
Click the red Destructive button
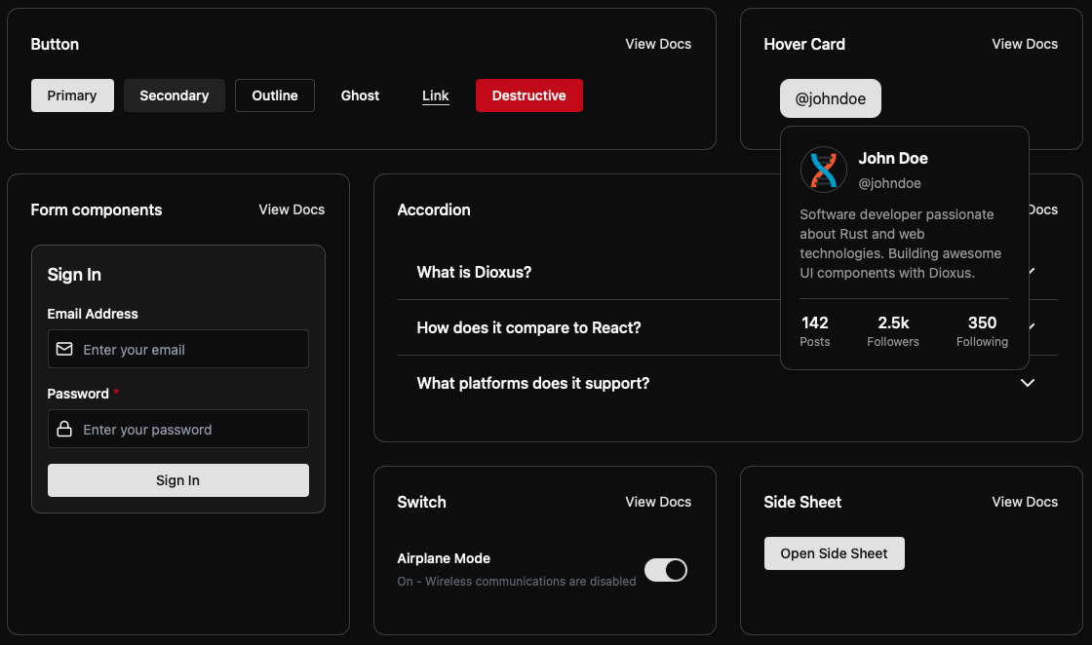529,95
